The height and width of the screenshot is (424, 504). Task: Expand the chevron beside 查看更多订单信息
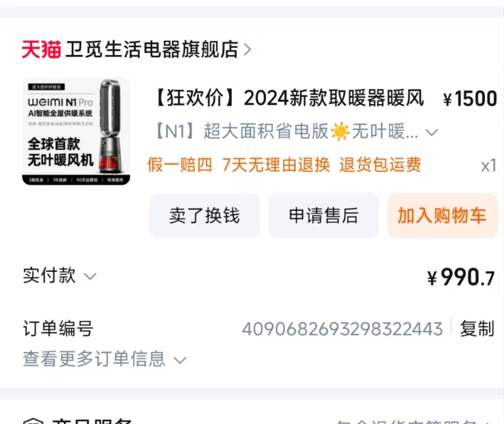tap(180, 360)
